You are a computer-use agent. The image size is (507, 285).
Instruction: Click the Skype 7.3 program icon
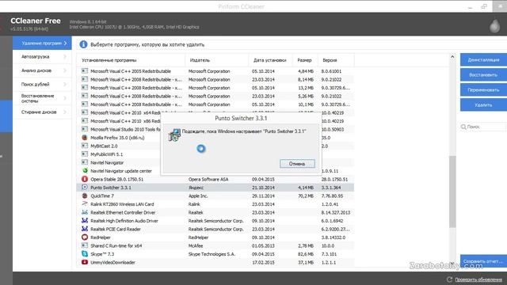(85, 254)
